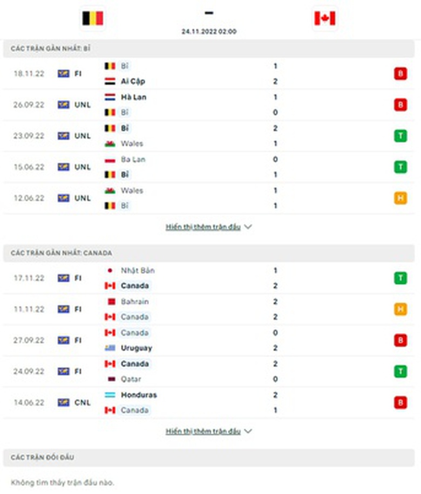Viewport: 421px width, 494px height.
Task: Click the green T badge for Nhật Bản vs Canada
Action: click(400, 278)
